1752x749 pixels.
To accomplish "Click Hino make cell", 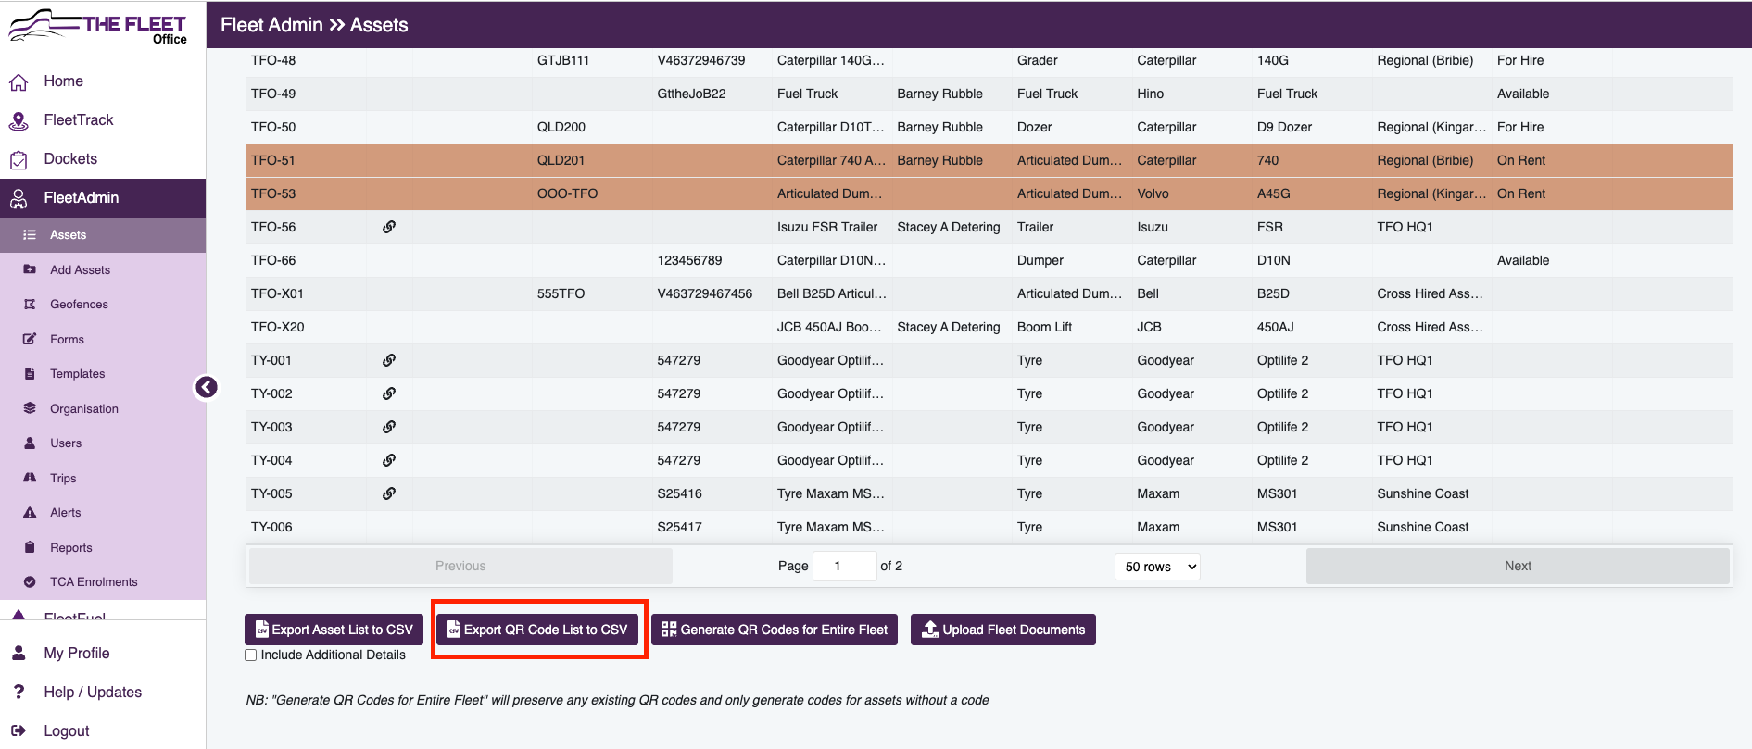I will pyautogui.click(x=1150, y=94).
